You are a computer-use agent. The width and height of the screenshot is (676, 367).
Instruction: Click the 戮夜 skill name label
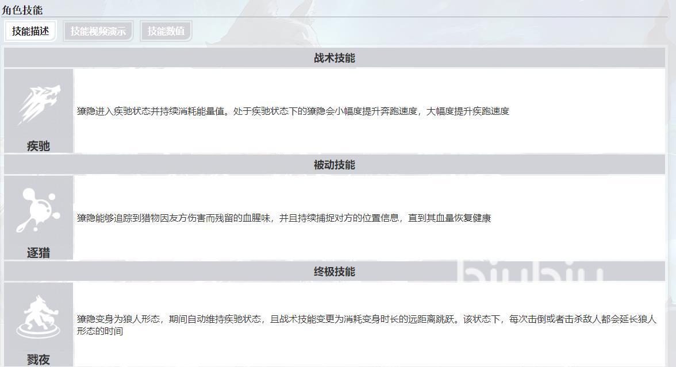39,360
